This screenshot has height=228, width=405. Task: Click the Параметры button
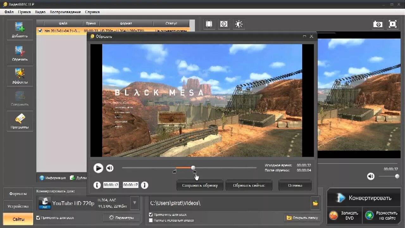[121, 218]
